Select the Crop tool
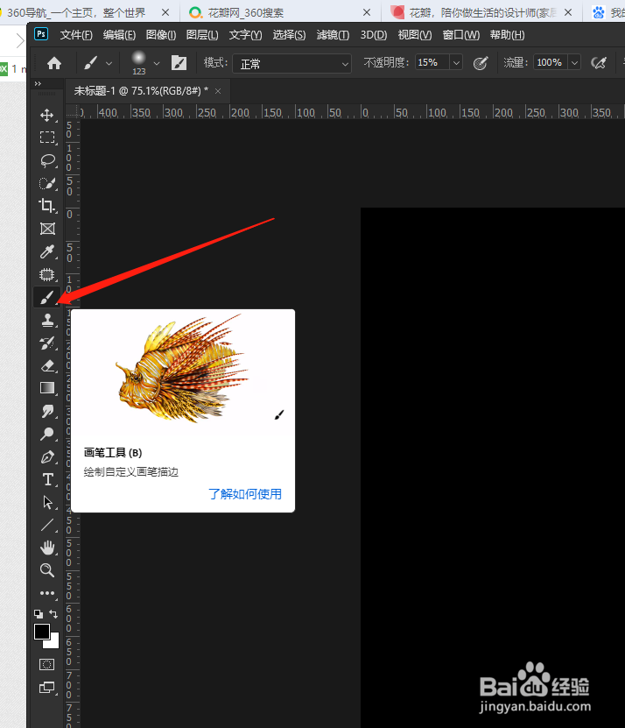625x728 pixels. (x=47, y=206)
